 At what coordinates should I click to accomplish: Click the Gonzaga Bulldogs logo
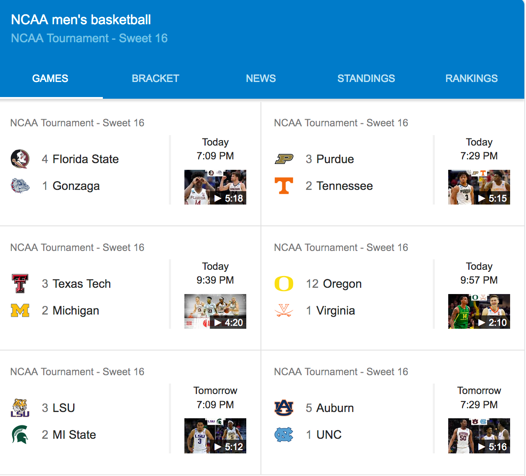[20, 186]
